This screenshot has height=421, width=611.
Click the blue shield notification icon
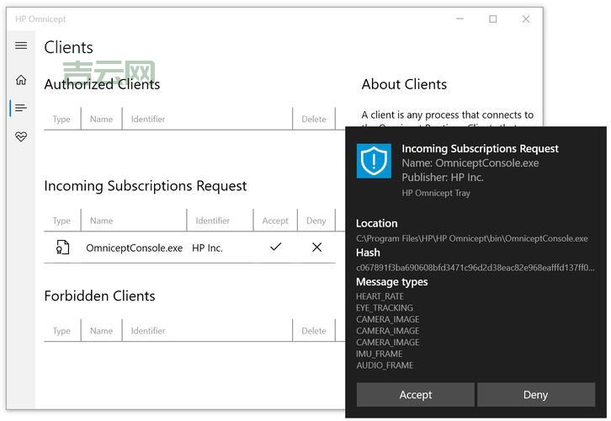point(374,161)
